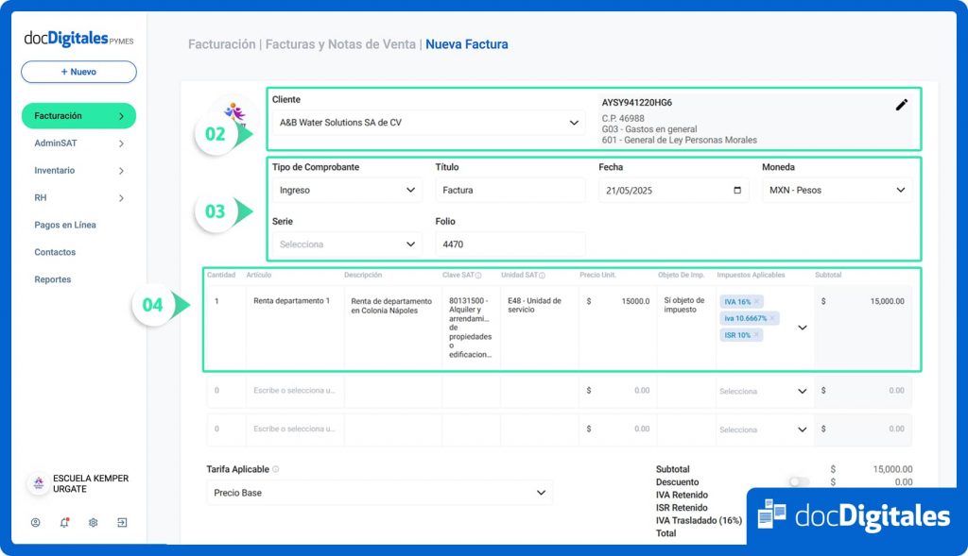Open the notifications bell
Image resolution: width=968 pixels, height=556 pixels.
pos(64,522)
